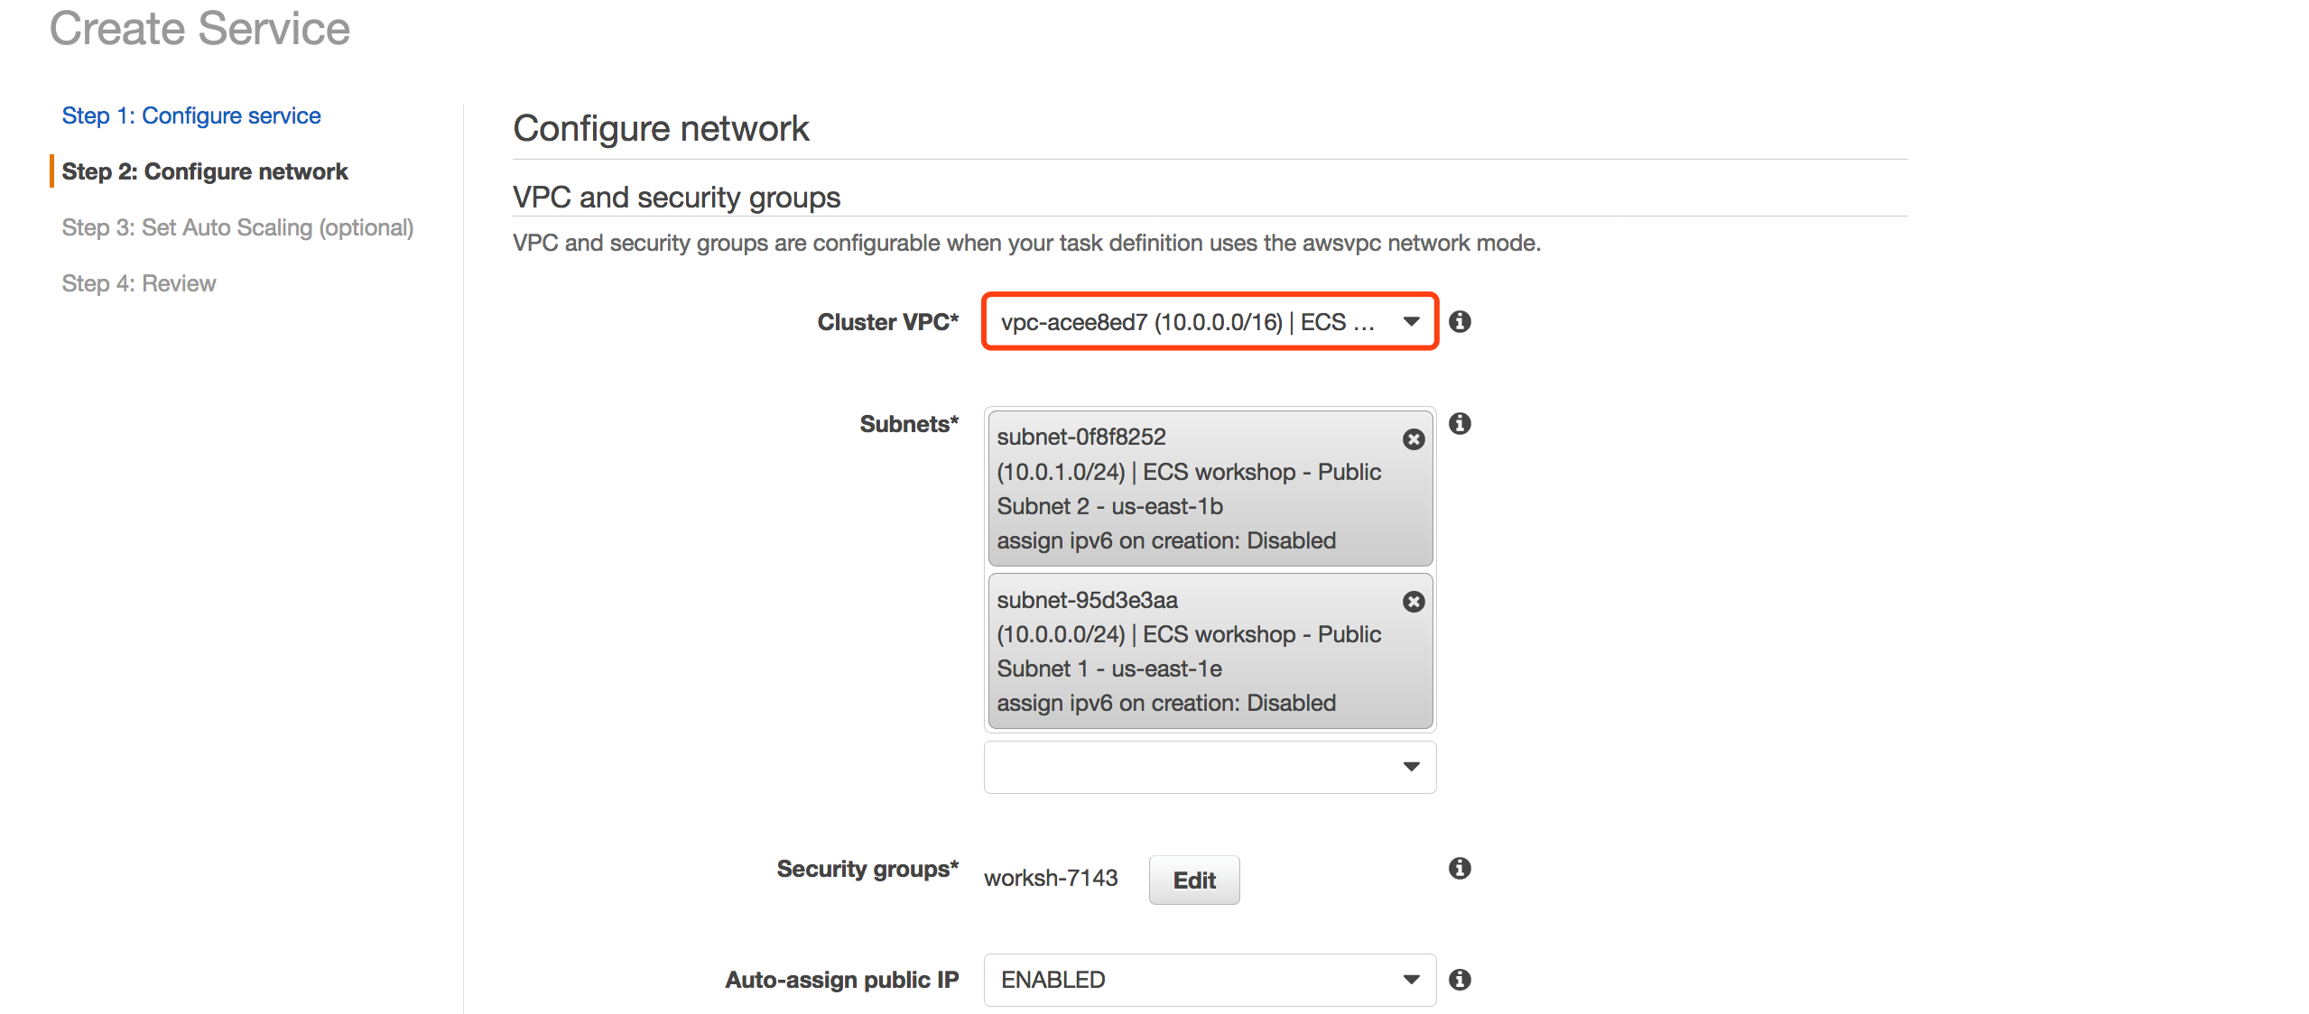Select Step 4: Review
Viewport: 2309px width, 1014px height.
point(139,283)
